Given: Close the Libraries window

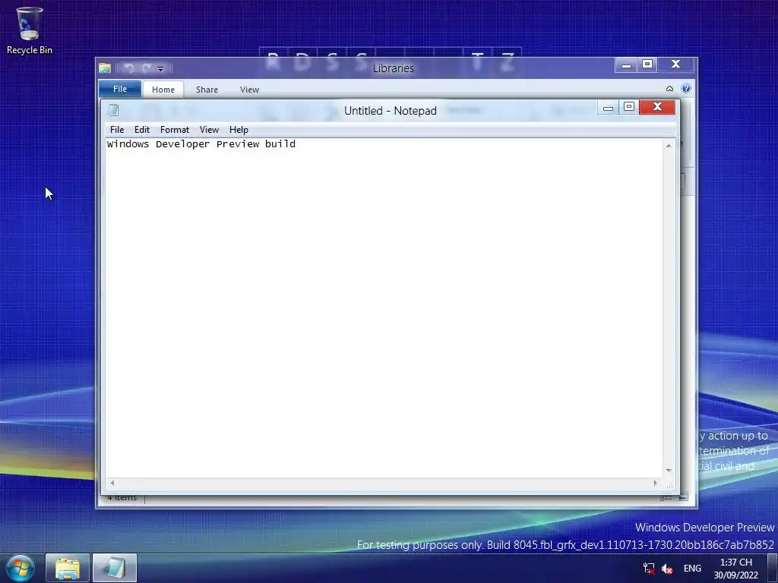Looking at the screenshot, I should coord(675,65).
